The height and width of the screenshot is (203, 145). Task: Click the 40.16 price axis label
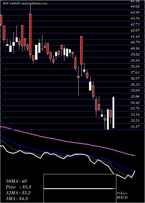[x=135, y=48]
